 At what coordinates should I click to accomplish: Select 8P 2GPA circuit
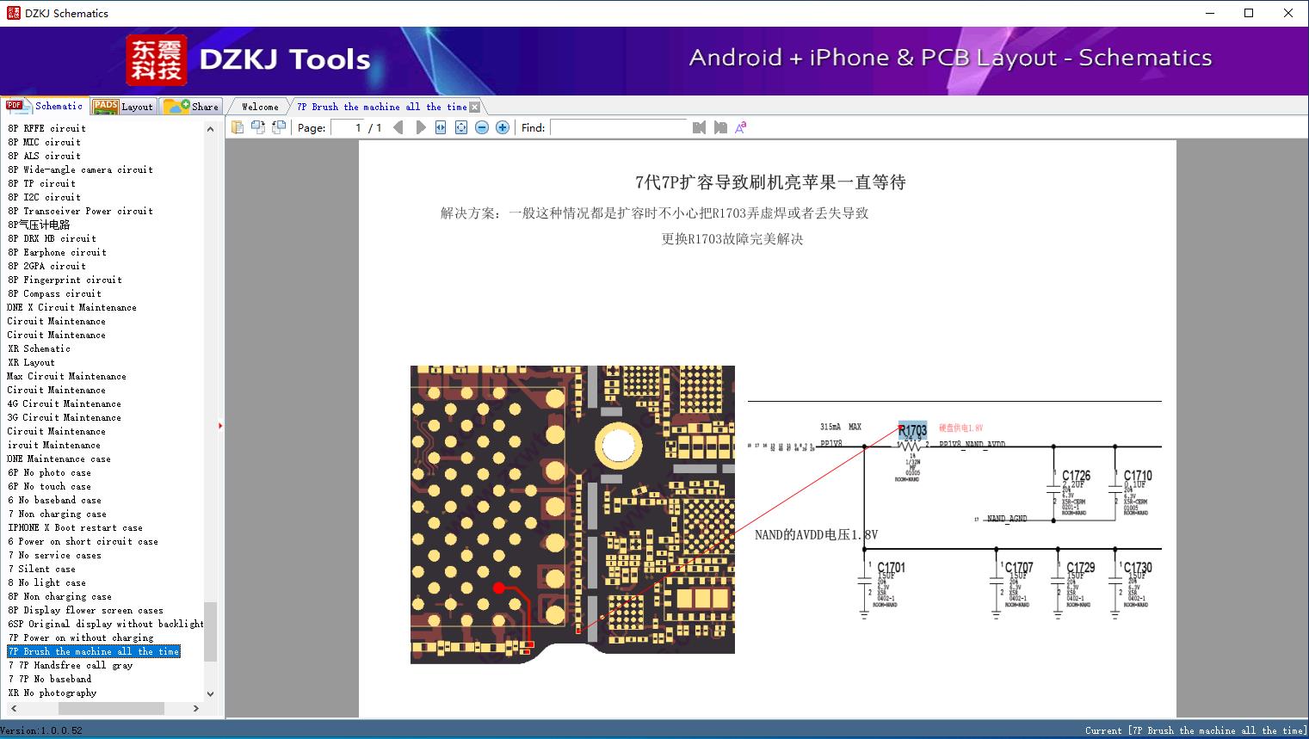point(46,266)
